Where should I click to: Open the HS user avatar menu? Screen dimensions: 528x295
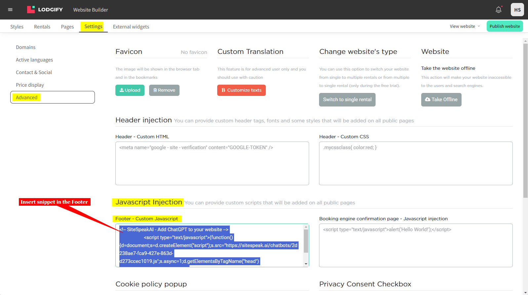click(517, 10)
